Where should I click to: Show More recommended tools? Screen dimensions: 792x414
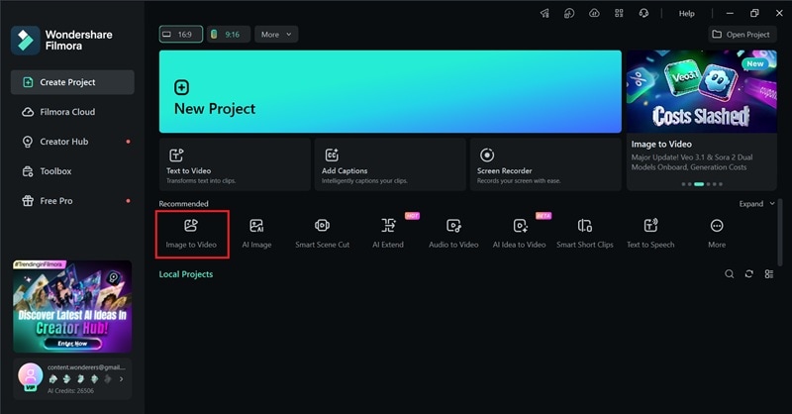[x=717, y=234]
